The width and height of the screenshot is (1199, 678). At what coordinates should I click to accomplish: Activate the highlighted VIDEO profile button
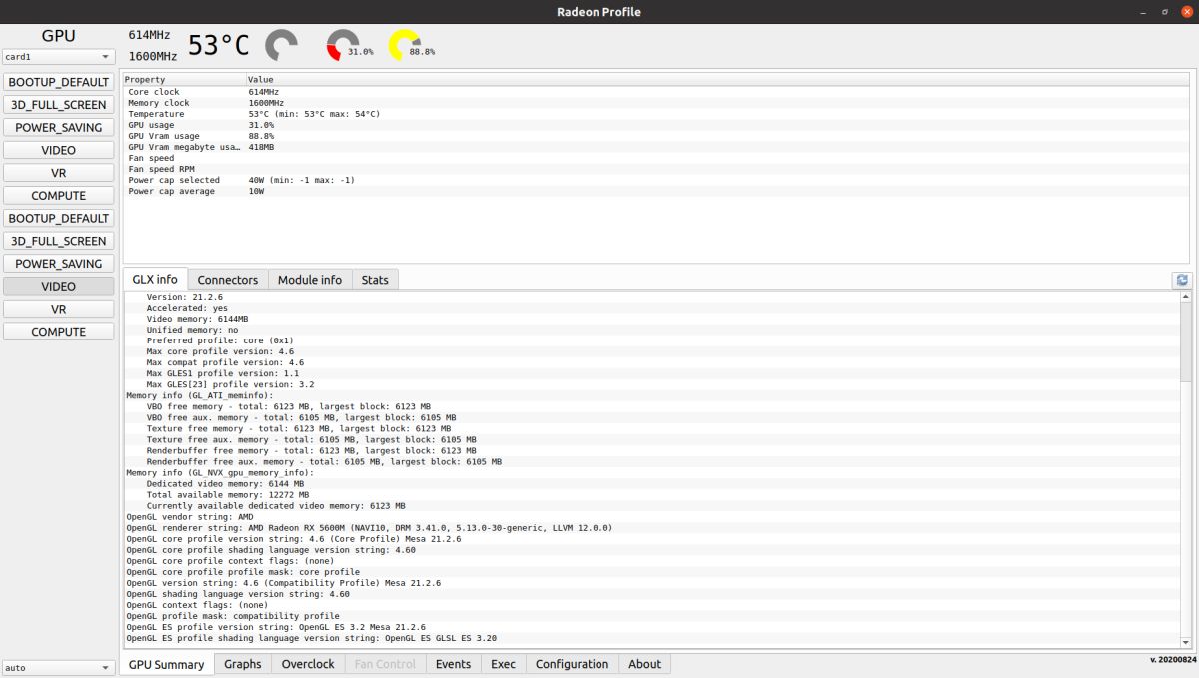58,286
